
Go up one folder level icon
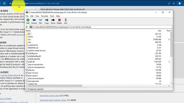coord(27,27)
